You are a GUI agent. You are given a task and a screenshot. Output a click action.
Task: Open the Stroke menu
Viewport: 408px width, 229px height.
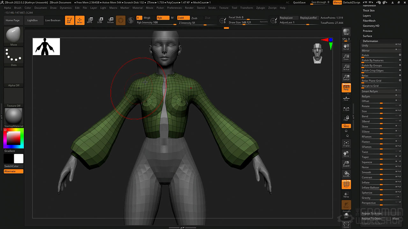[212, 8]
